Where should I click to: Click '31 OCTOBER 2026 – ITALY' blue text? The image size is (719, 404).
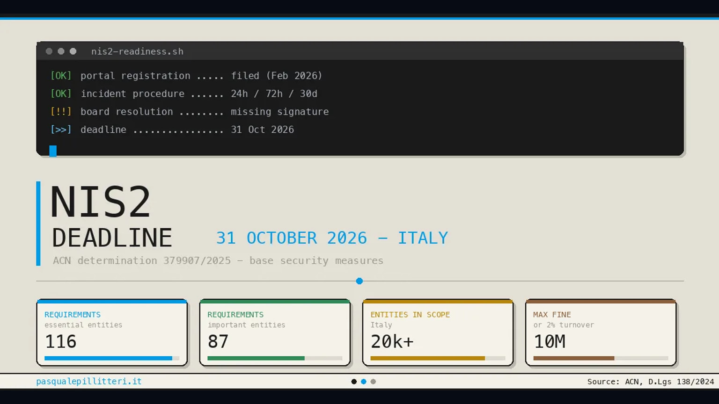coord(332,238)
